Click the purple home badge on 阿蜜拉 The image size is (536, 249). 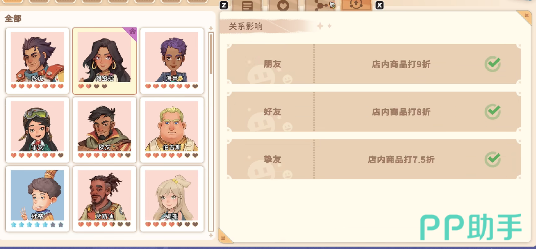pos(132,32)
